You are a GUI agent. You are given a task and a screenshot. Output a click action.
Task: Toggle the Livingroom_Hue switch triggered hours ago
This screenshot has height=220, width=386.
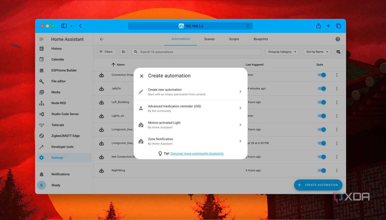click(322, 130)
